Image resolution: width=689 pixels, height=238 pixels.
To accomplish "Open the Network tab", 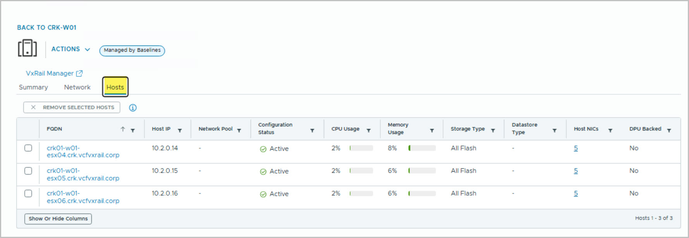I will pyautogui.click(x=77, y=87).
